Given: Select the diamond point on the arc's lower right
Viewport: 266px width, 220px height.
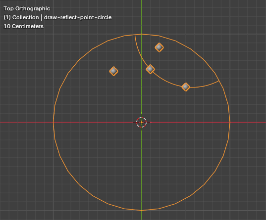Looking at the screenshot, I should 186,87.
